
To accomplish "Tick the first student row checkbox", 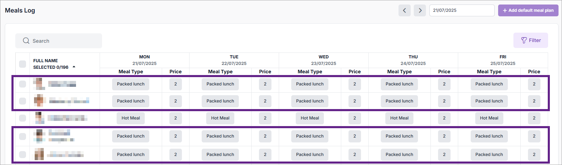I will pos(23,84).
